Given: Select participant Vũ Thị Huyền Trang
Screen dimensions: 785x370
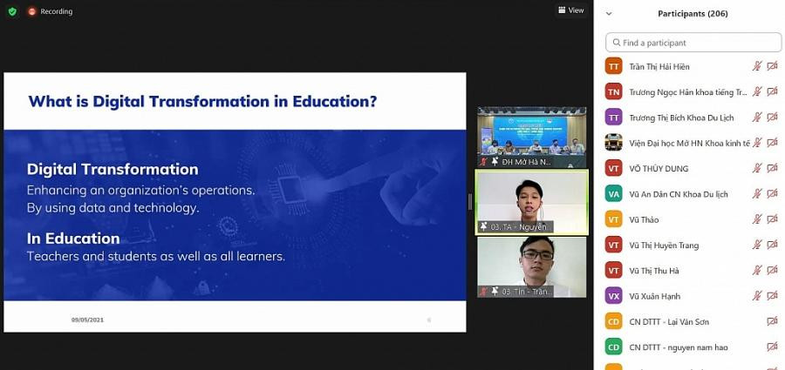Looking at the screenshot, I should (x=663, y=246).
